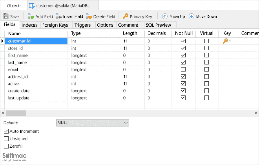Click the Move Down arrow icon

191,16
